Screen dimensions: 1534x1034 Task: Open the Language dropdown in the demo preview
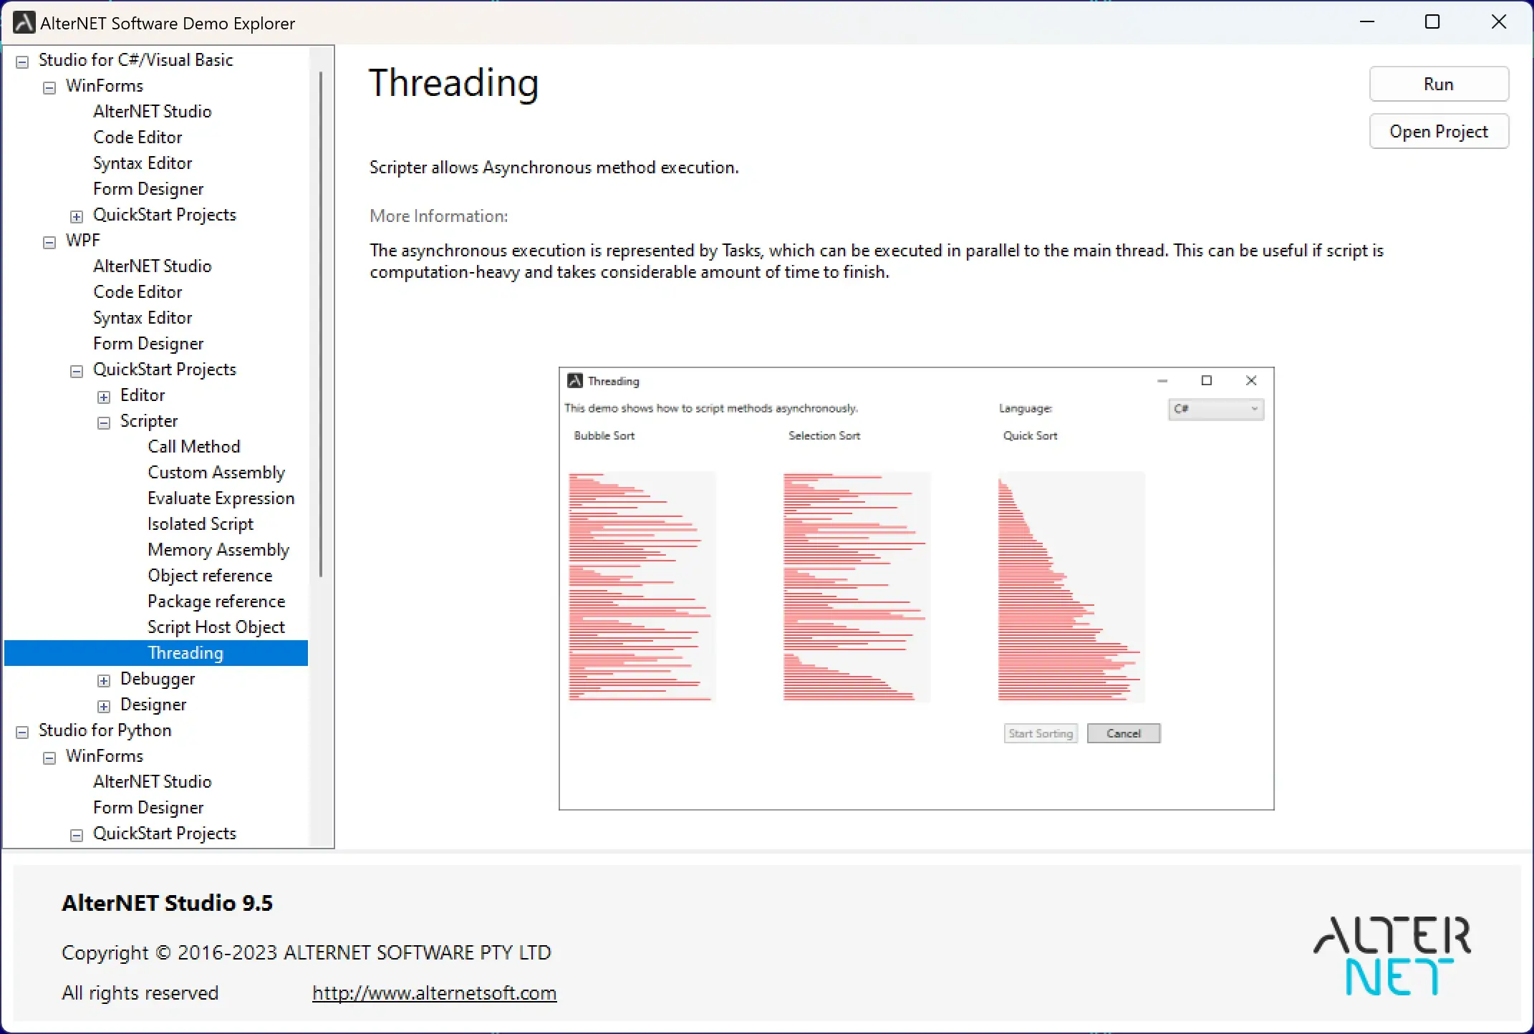[x=1253, y=409]
